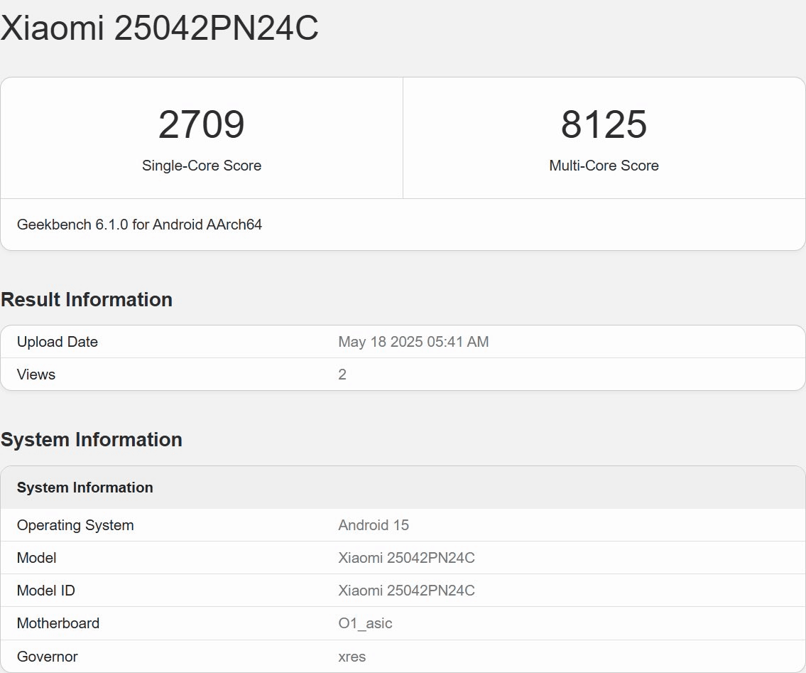Click the System Information table header row
This screenshot has height=673, width=806.
403,488
